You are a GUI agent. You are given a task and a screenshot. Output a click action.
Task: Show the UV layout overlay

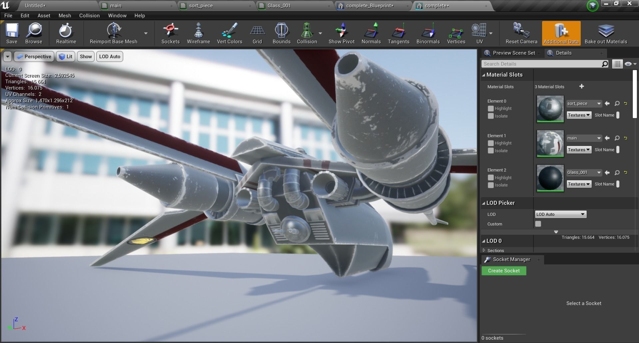pyautogui.click(x=479, y=33)
